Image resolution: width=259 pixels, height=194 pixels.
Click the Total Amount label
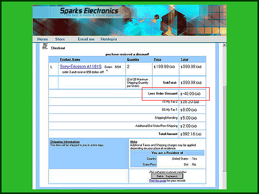click(168, 134)
